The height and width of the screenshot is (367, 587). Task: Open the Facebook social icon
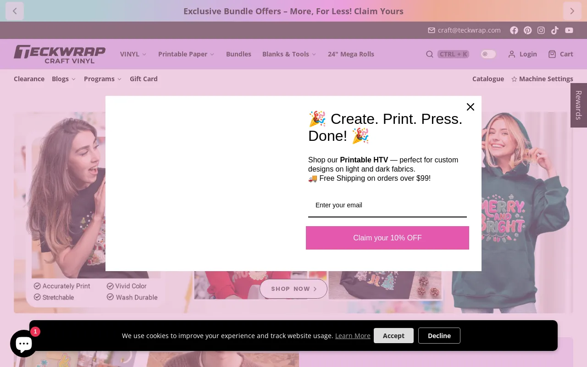pyautogui.click(x=514, y=30)
